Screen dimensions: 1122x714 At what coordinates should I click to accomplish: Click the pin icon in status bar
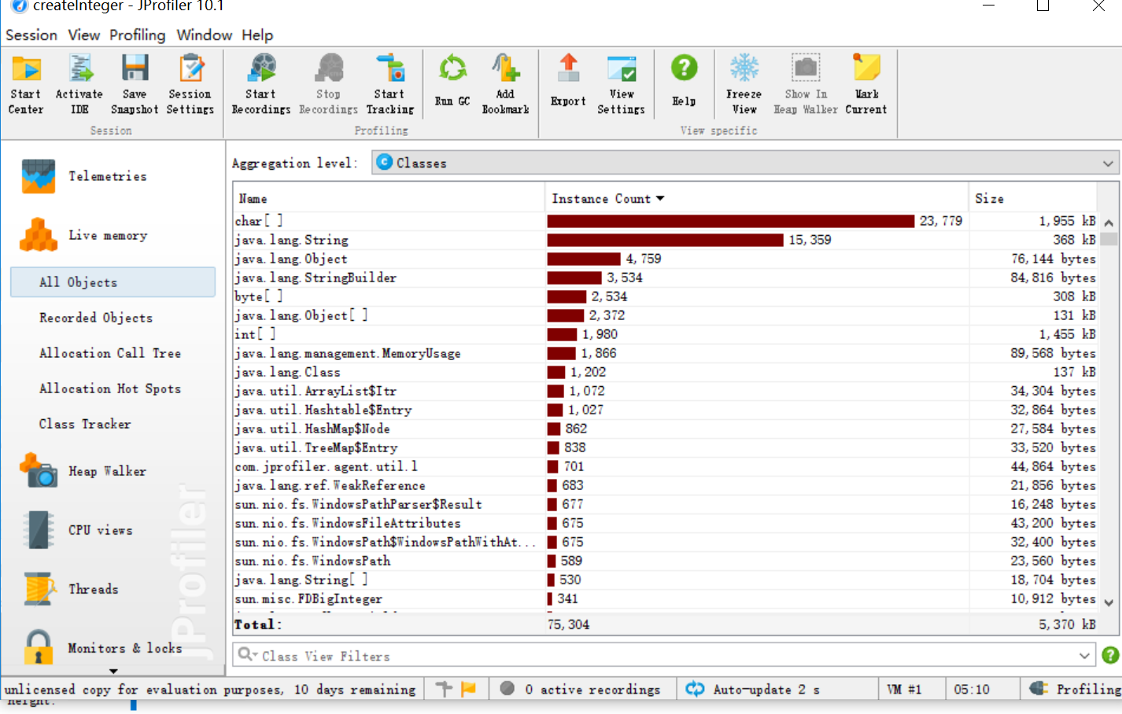444,689
